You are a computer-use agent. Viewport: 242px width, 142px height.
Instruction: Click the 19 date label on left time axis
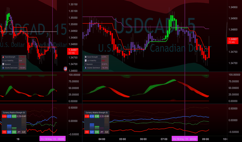pyautogui.click(x=18, y=139)
